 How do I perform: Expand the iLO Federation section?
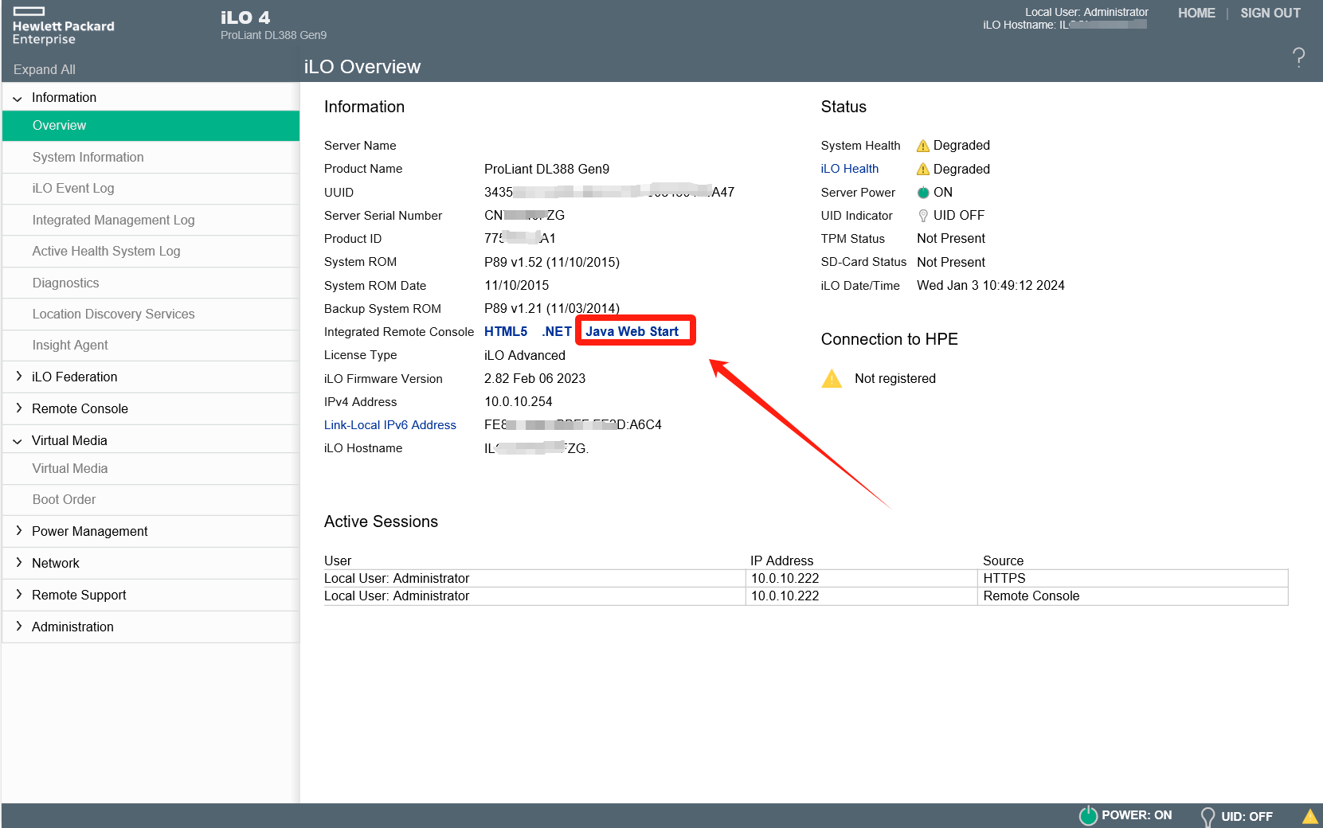[x=74, y=377]
